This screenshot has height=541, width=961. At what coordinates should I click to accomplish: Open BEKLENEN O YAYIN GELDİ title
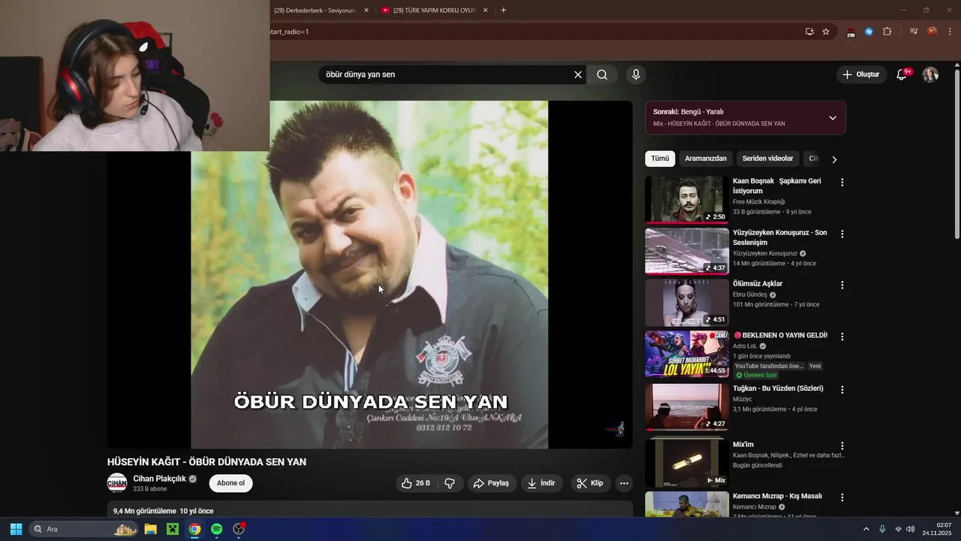coord(780,335)
